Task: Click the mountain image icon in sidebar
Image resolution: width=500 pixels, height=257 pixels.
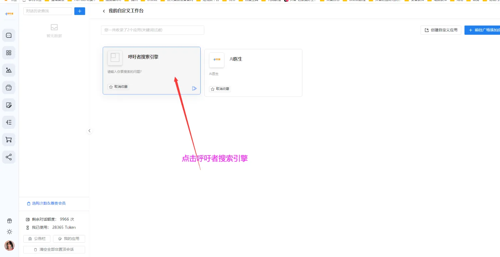Action: [9, 70]
